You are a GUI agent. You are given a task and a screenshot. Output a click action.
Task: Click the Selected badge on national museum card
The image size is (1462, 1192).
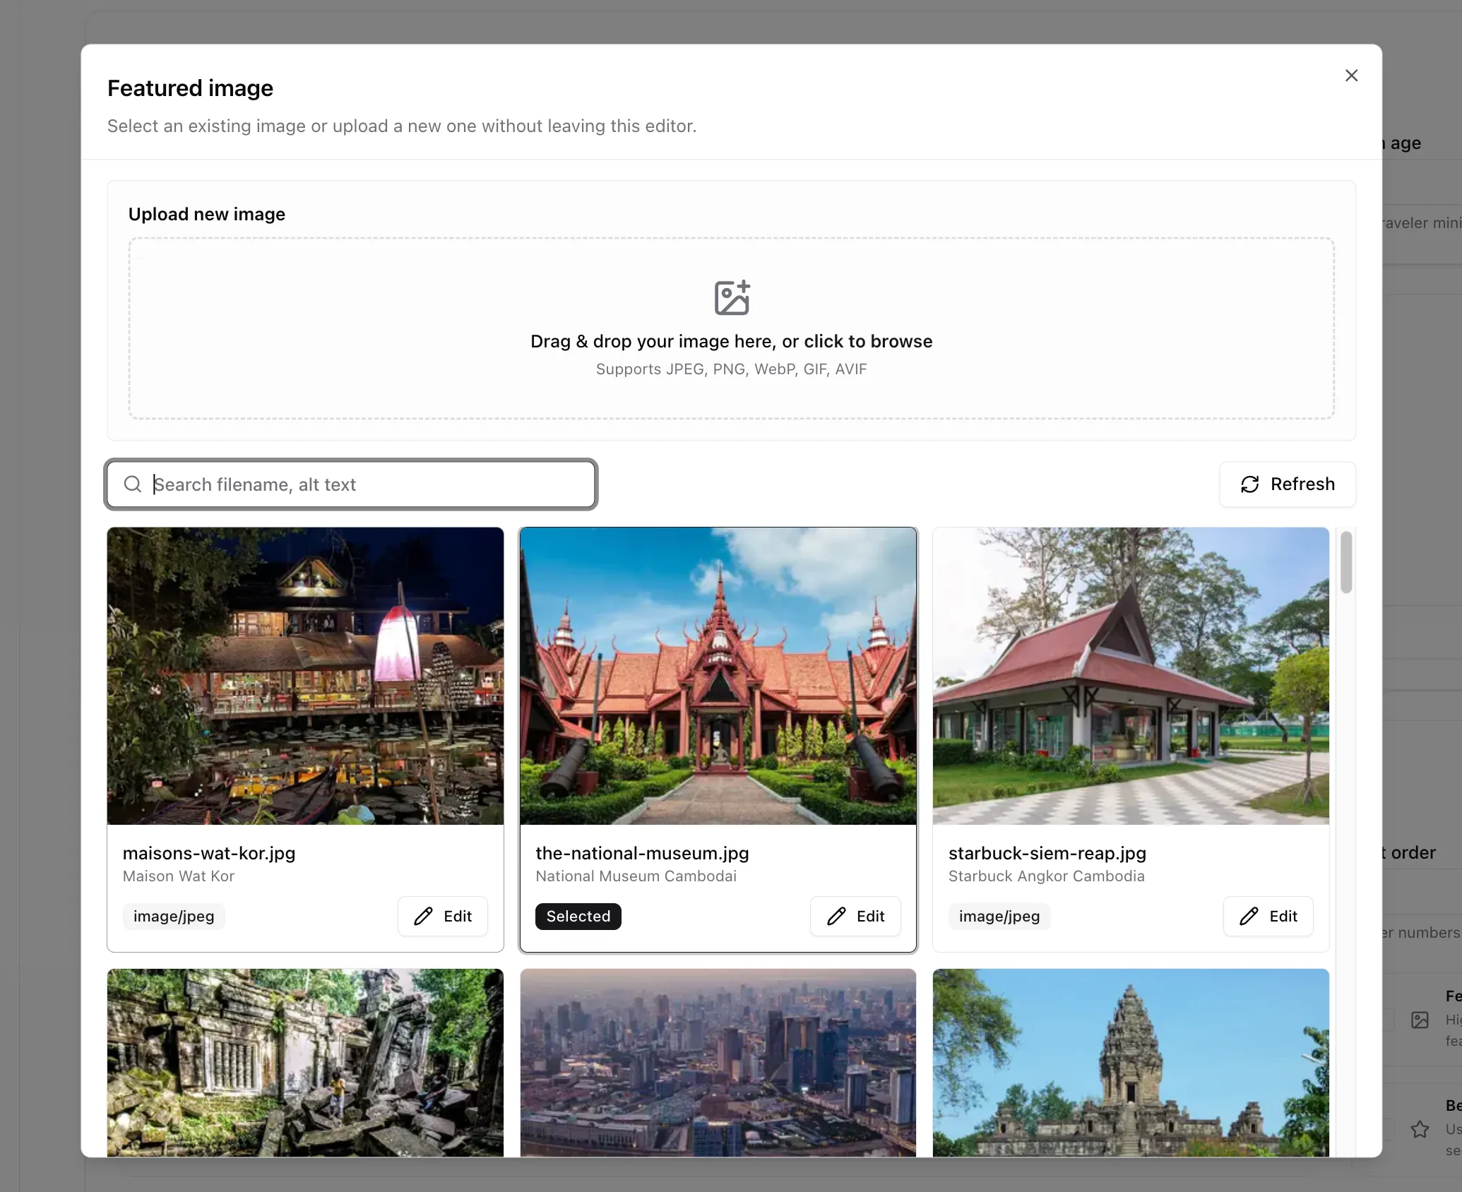click(x=578, y=917)
